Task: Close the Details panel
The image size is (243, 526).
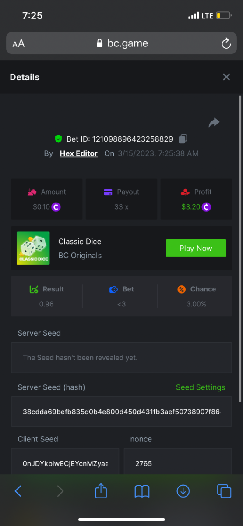Action: (x=226, y=77)
